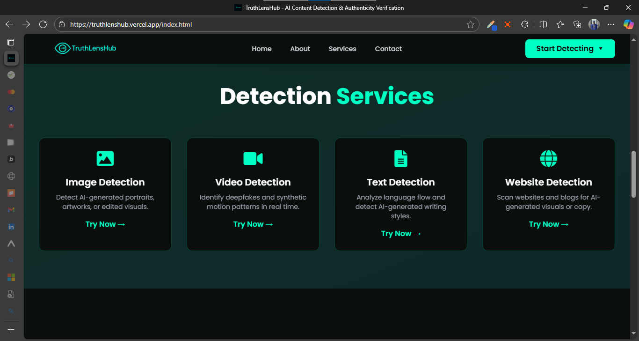The height and width of the screenshot is (341, 639).
Task: Open the Extensions puzzle piece menu
Action: tap(525, 24)
